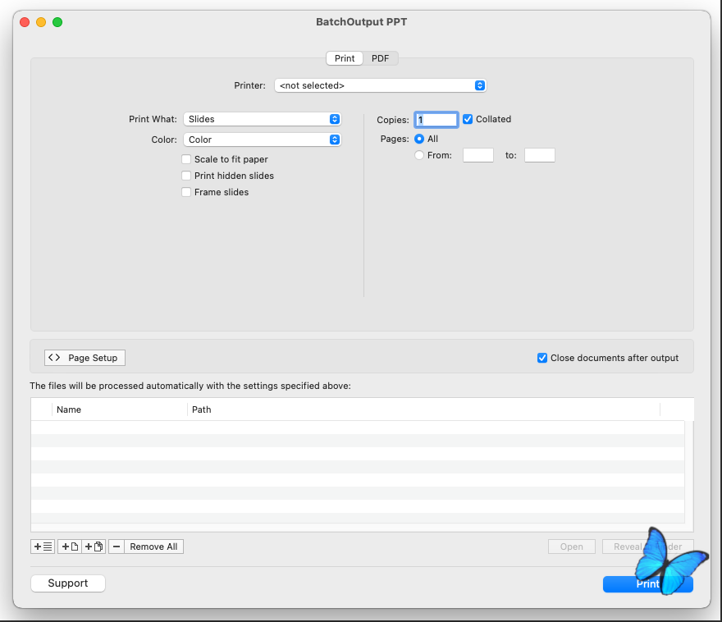Close the BatchOutput PPT window

click(x=25, y=22)
